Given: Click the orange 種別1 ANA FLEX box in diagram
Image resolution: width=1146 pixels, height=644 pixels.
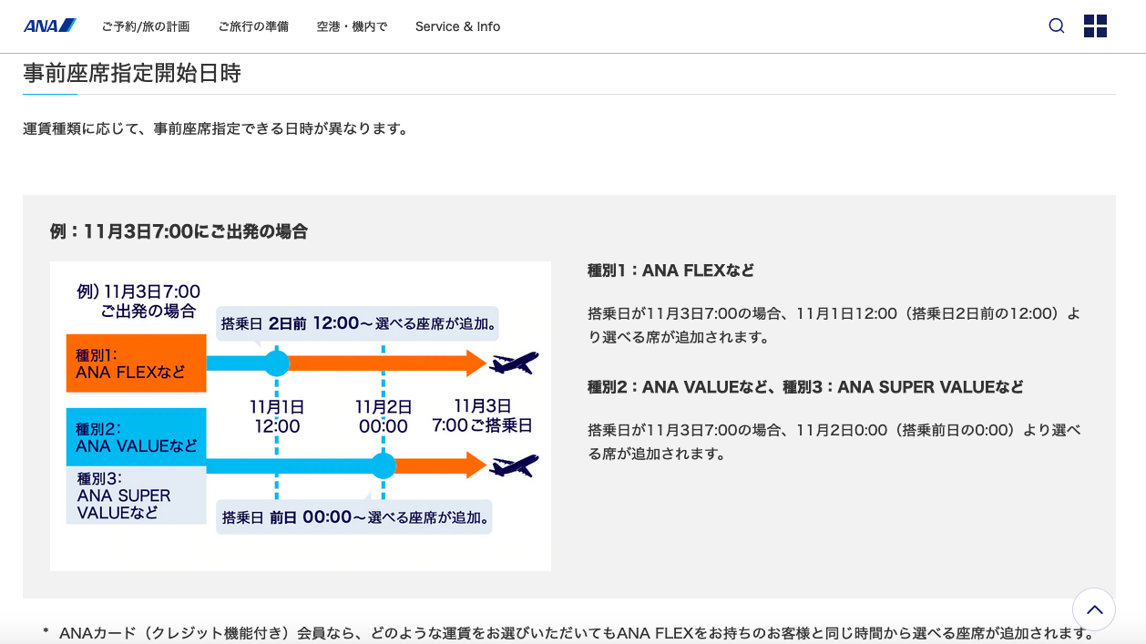Looking at the screenshot, I should tap(137, 363).
